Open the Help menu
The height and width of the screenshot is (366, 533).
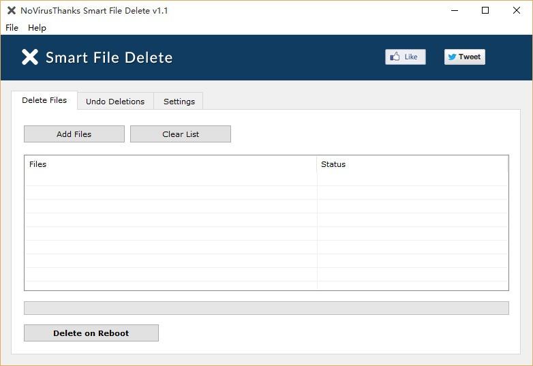pos(37,28)
